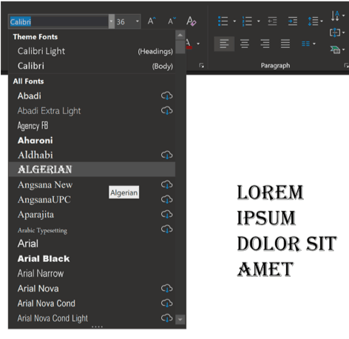The width and height of the screenshot is (349, 339).
Task: Choose the Arial Narrow font
Action: click(92, 273)
